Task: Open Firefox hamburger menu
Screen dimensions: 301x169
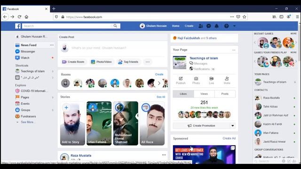Action: (x=297, y=17)
